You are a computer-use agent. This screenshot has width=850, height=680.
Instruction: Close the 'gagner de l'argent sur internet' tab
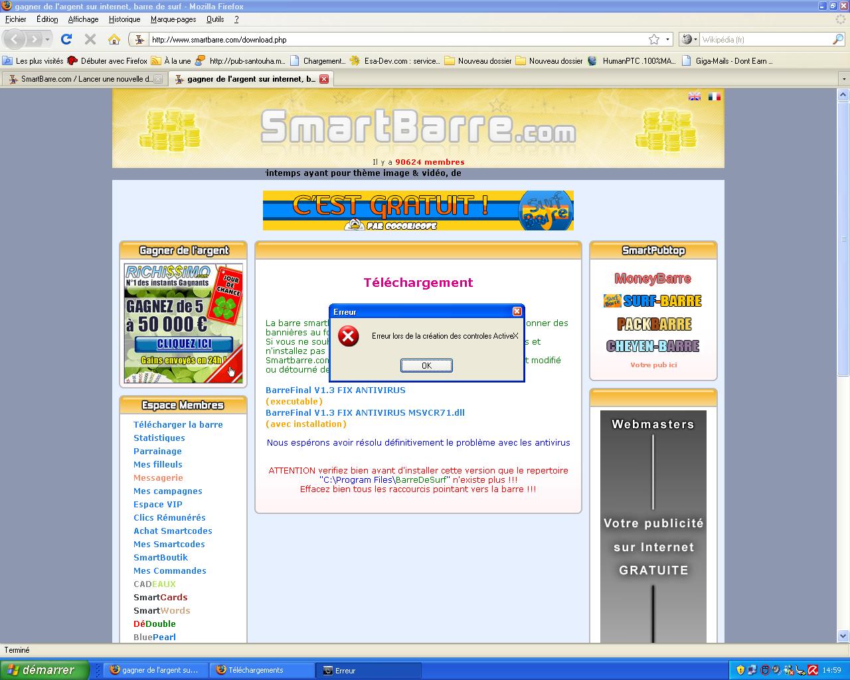point(324,79)
